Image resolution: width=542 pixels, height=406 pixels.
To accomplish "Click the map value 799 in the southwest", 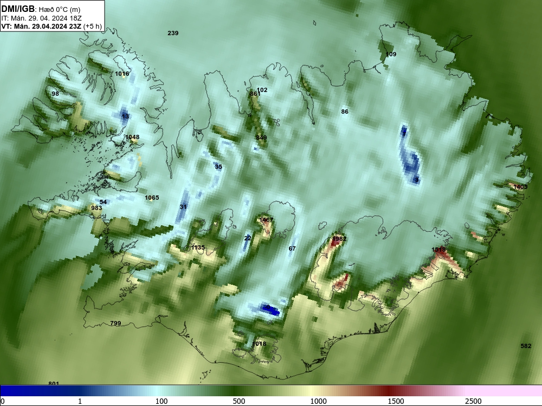I will tap(115, 324).
